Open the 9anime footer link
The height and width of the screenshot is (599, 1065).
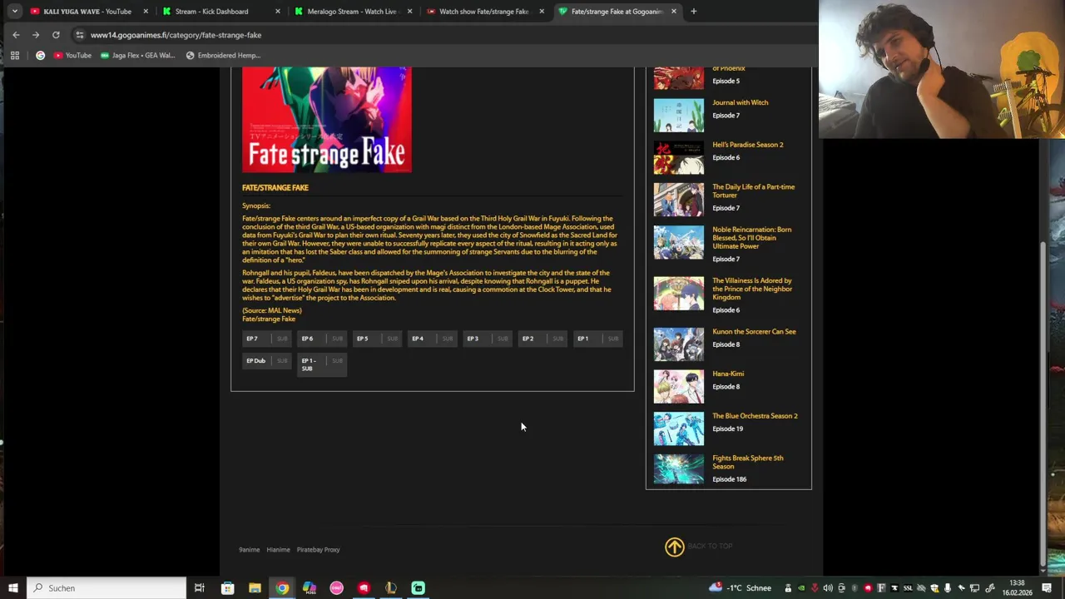point(249,550)
